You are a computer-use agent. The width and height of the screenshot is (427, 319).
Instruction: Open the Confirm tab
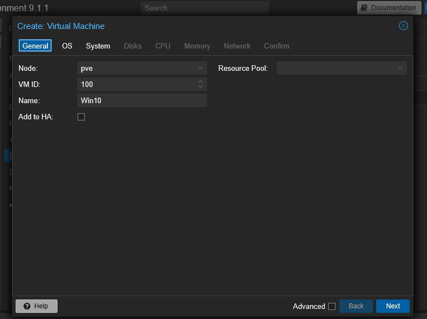pos(277,46)
